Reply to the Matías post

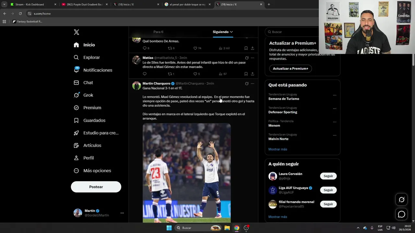(145, 74)
